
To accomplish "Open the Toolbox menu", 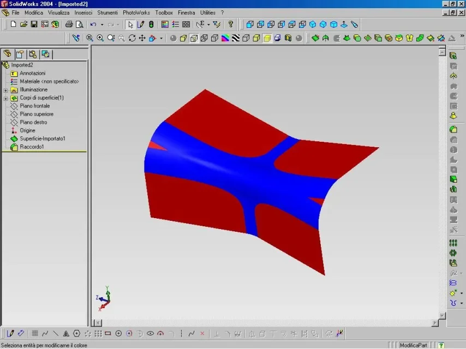I will [x=164, y=13].
